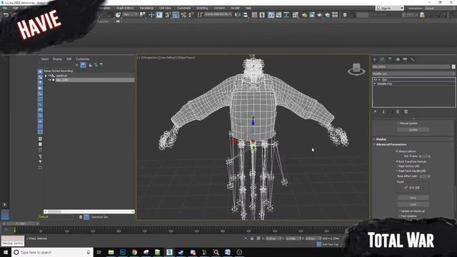
Task: Open Select menu in Scene Explorer
Action: pyautogui.click(x=44, y=59)
